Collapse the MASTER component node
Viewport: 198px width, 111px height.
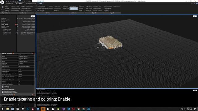[2, 28]
